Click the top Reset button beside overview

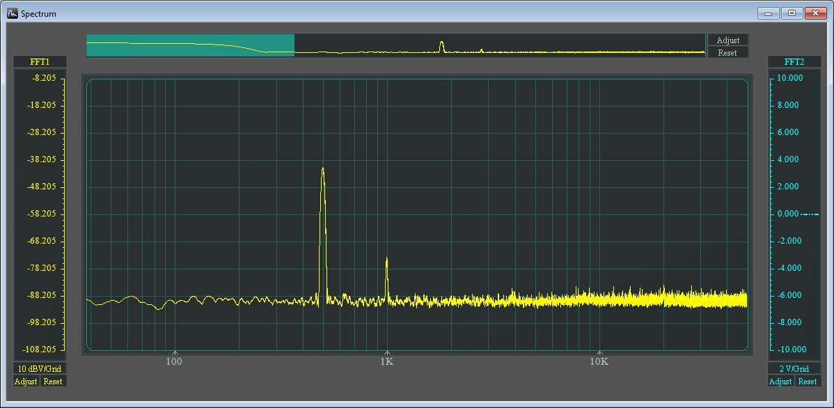[727, 52]
